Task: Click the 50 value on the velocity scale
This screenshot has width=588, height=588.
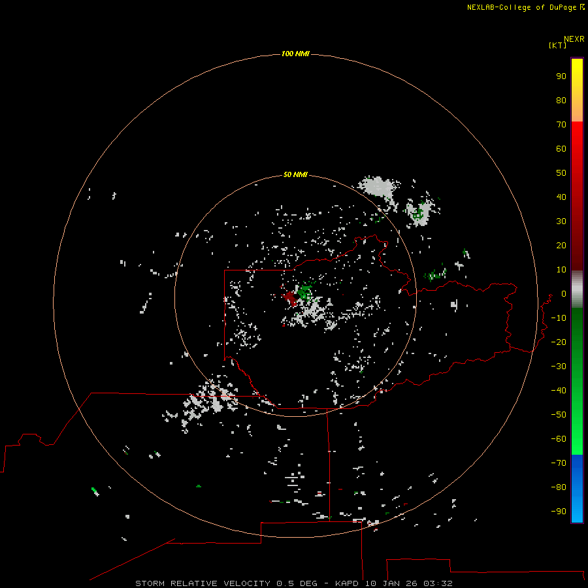Action: [x=561, y=173]
